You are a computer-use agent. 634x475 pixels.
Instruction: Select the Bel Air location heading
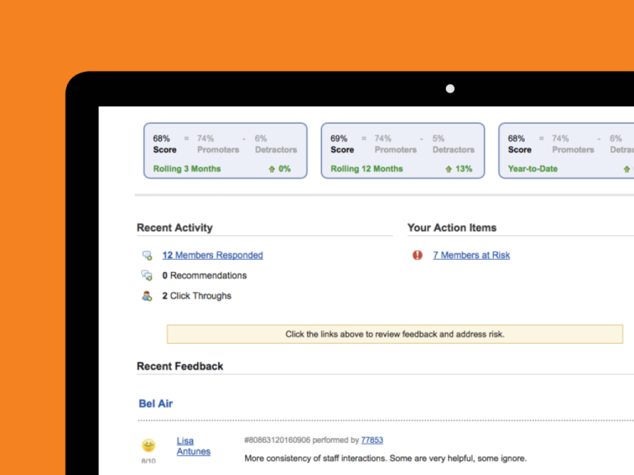[x=156, y=404]
